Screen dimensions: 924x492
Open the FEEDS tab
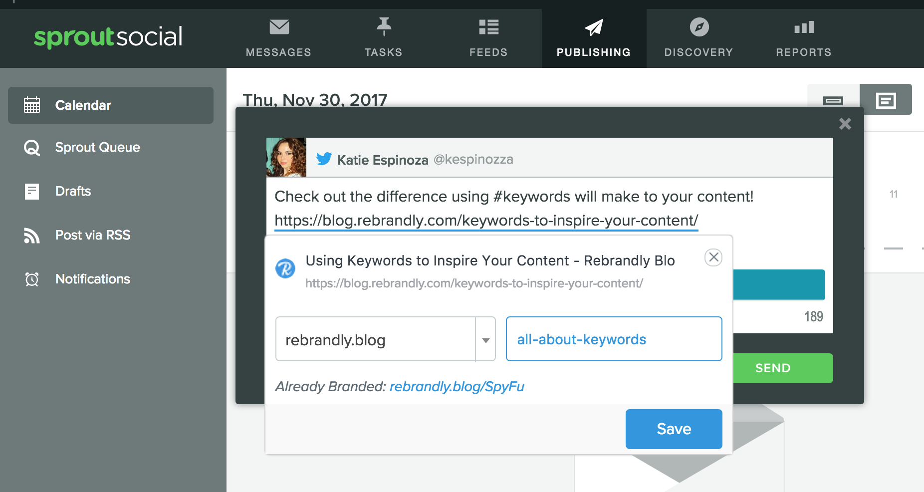click(488, 39)
